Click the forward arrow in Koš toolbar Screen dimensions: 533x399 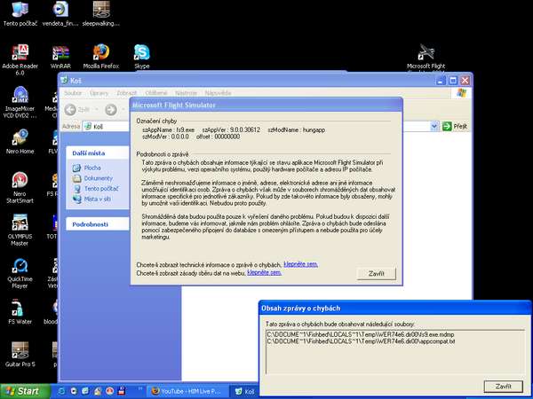(110, 110)
